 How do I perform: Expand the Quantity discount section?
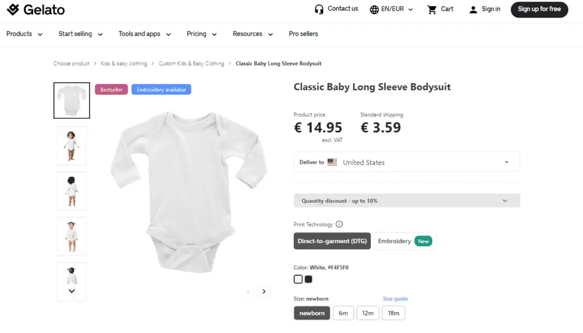(407, 201)
